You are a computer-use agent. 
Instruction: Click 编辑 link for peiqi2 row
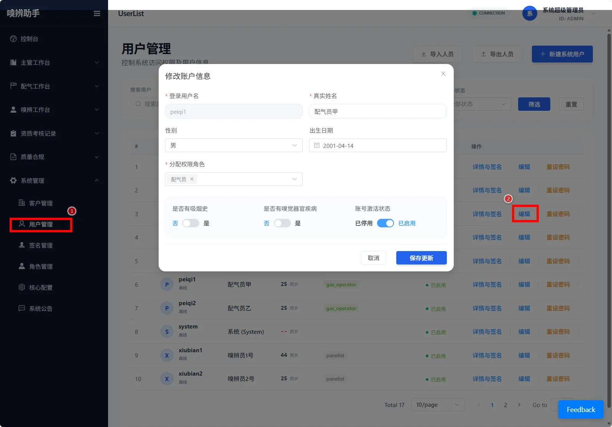tap(524, 308)
